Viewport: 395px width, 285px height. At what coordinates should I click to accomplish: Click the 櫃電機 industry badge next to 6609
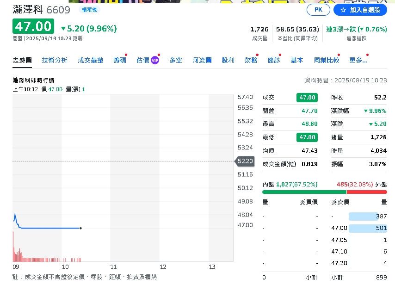click(90, 10)
